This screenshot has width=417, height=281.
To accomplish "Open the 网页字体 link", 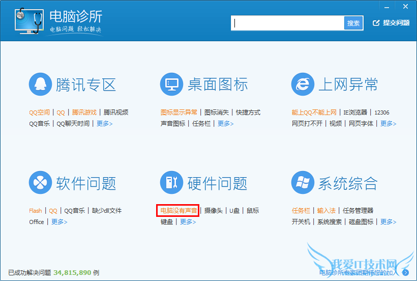I will coord(361,124).
